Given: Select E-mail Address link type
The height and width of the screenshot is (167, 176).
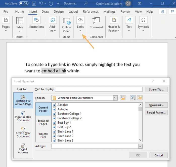Looking at the screenshot, I should point(23,149).
